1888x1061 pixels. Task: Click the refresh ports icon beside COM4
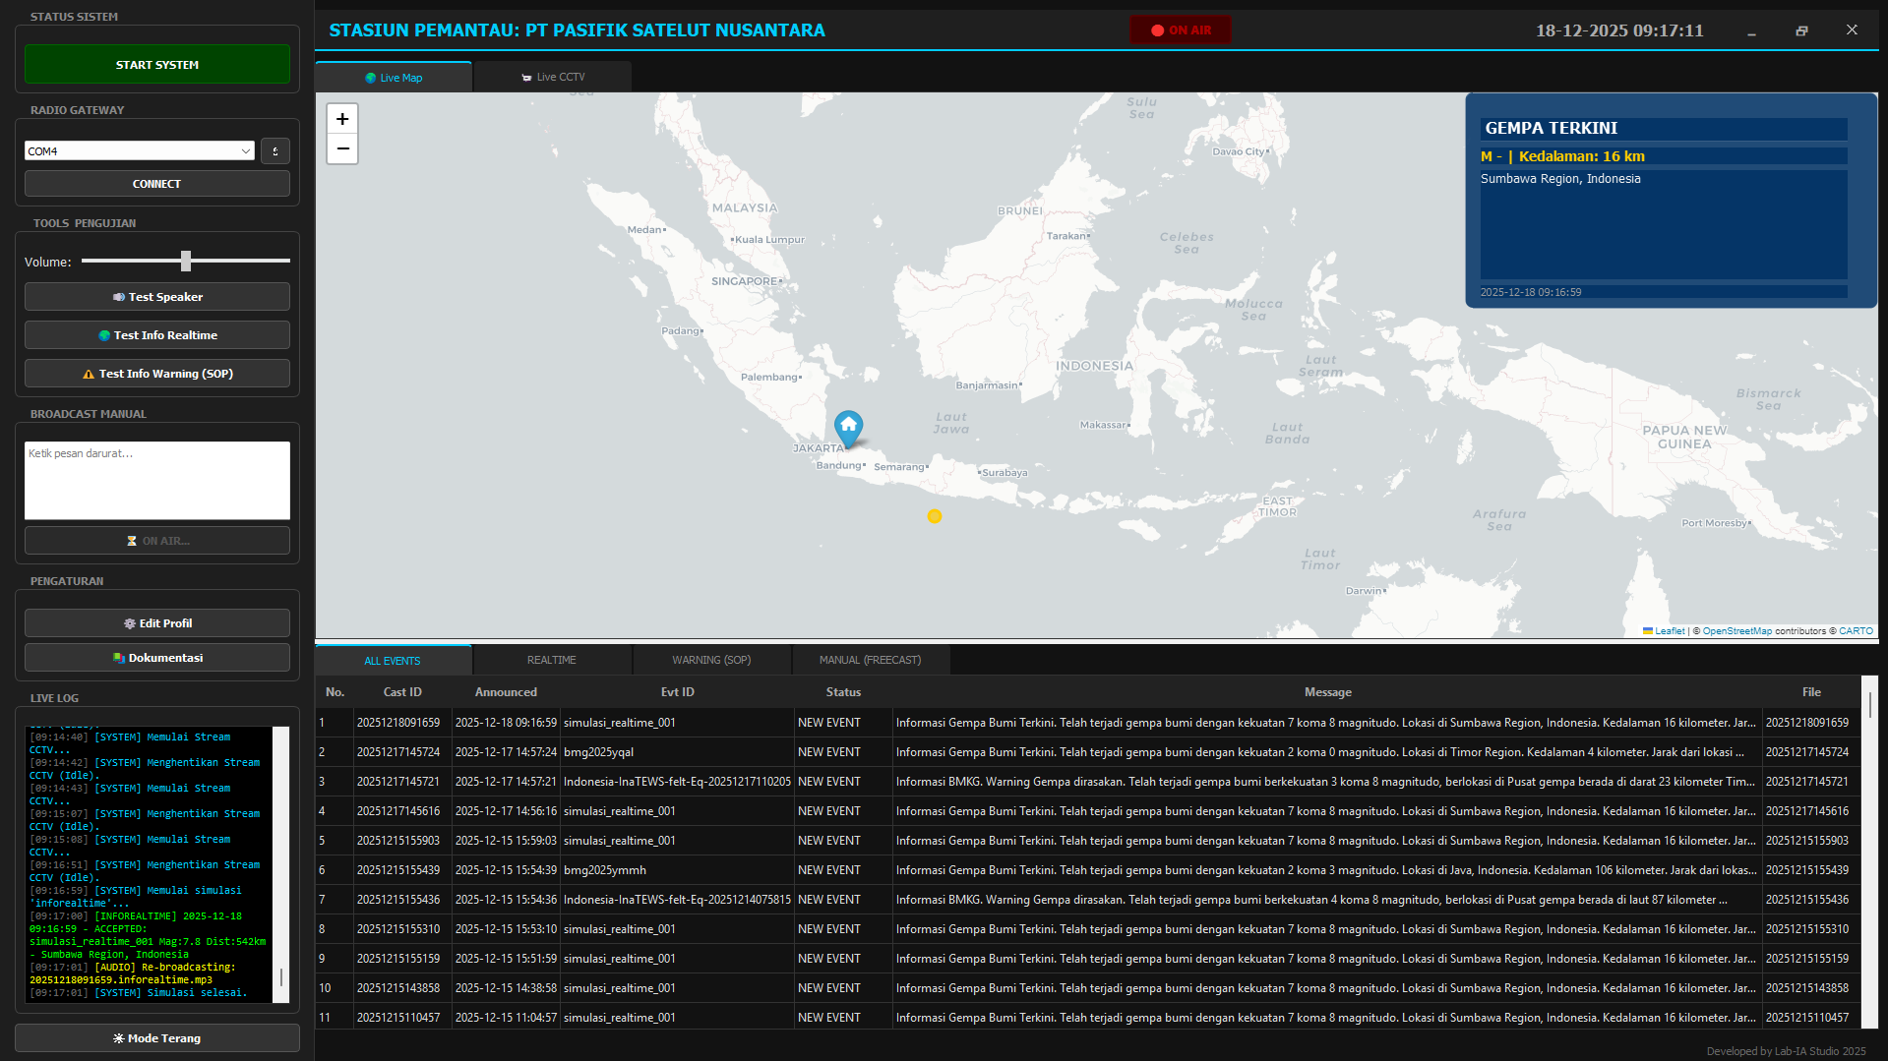(x=274, y=150)
